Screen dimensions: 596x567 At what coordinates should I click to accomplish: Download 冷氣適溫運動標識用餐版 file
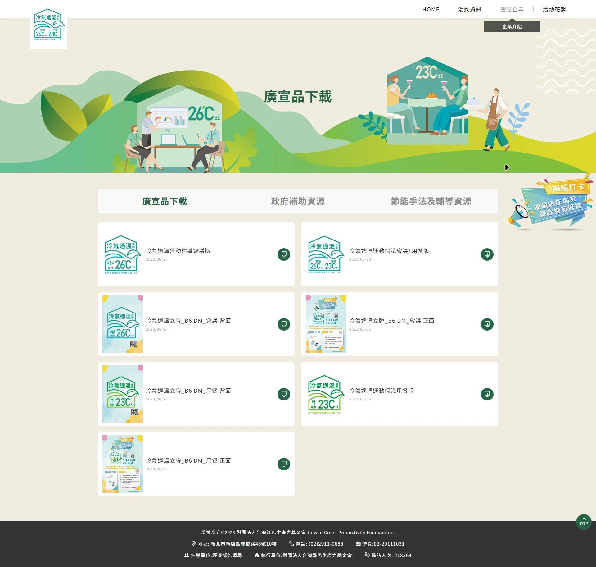tap(487, 394)
